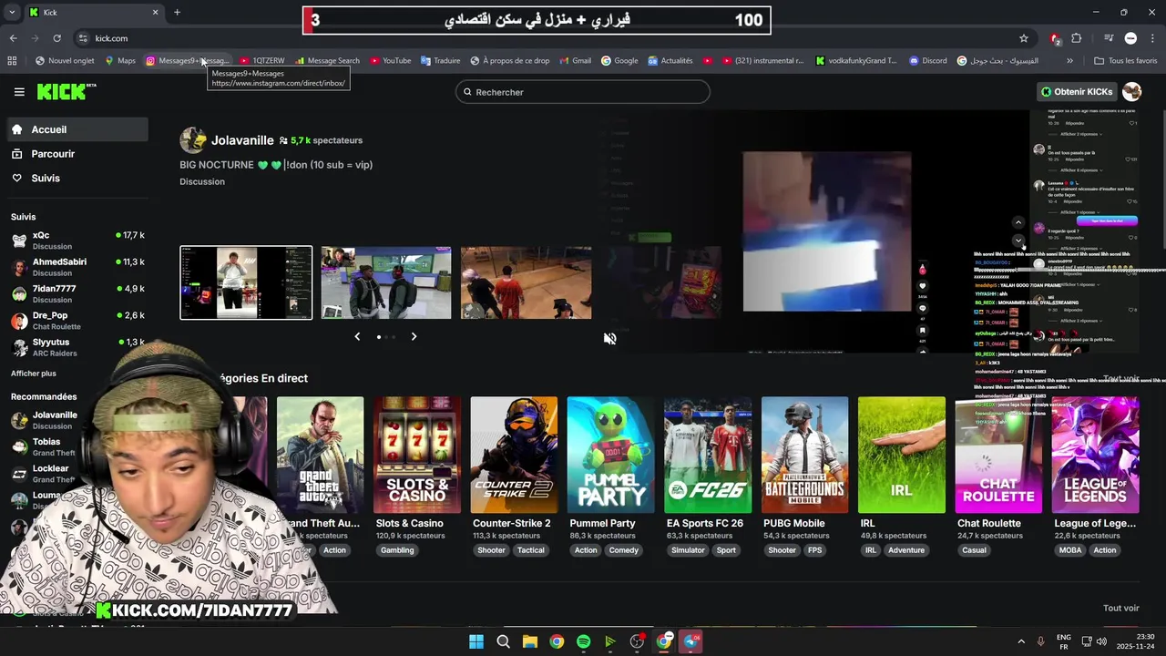Viewport: 1166px width, 656px height.
Task: Open the user avatar menu on Kick
Action: click(x=1132, y=92)
